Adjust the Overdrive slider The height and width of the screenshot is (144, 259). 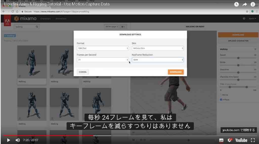[238, 73]
